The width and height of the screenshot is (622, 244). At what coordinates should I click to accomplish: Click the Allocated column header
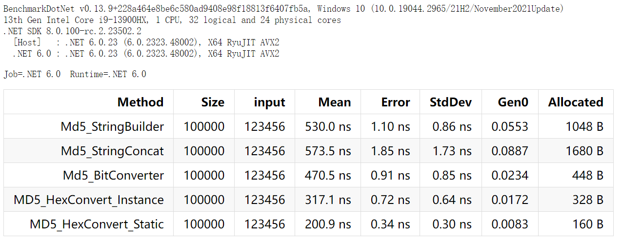[576, 102]
